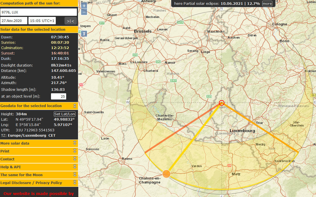Image resolution: width=316 pixels, height=197 pixels.
Task: Click the >|< reset time button
Action: point(70,21)
